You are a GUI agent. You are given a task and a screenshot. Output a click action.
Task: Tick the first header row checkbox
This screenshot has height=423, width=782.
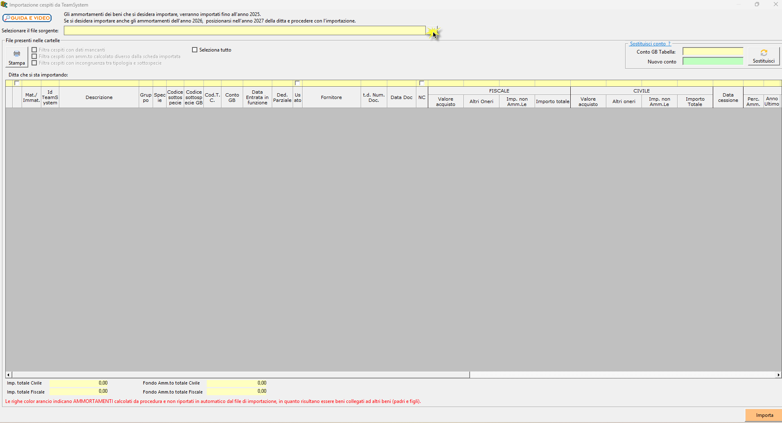click(17, 83)
